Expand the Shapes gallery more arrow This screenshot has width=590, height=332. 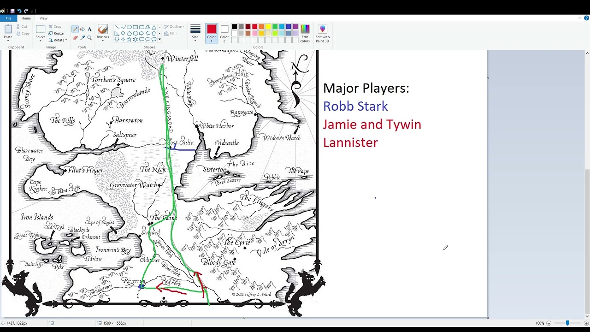[159, 39]
